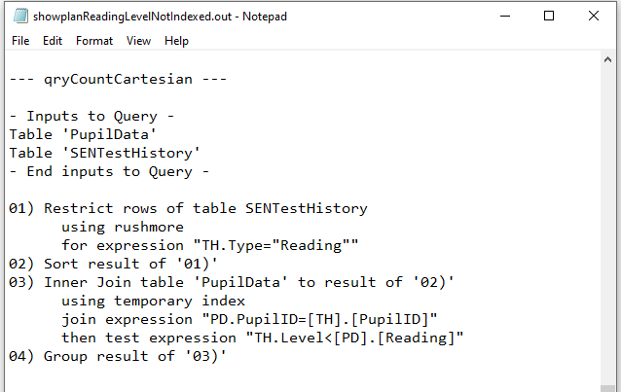Open the Help menu
Screen dimensions: 621x392
(x=176, y=41)
